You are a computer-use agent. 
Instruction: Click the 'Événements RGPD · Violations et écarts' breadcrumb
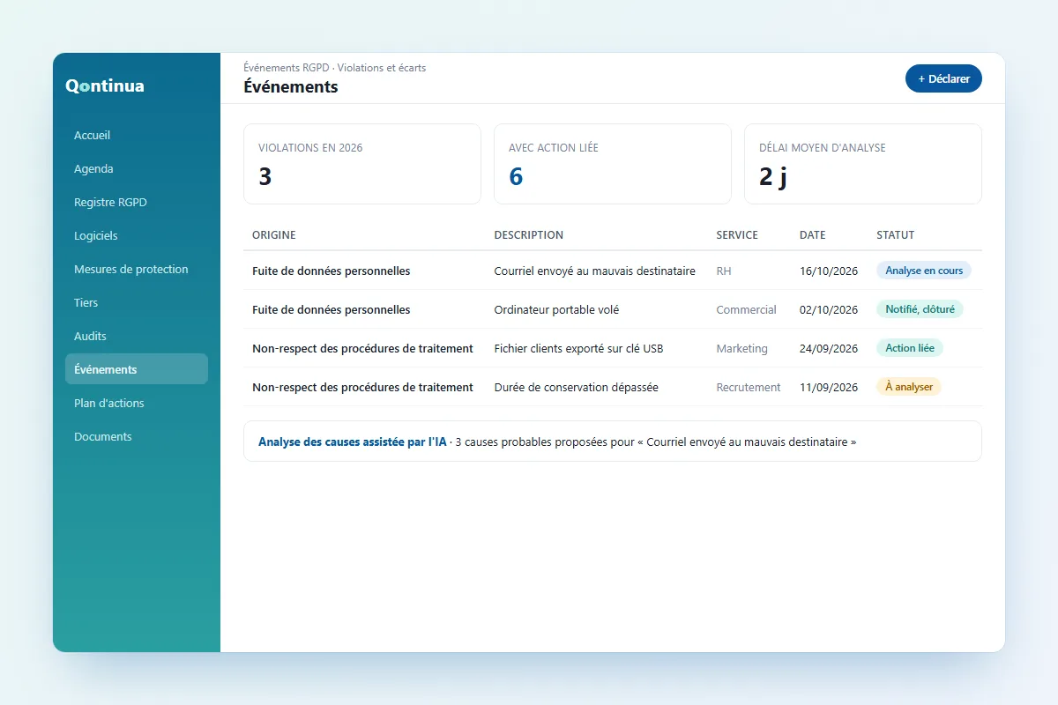[335, 68]
